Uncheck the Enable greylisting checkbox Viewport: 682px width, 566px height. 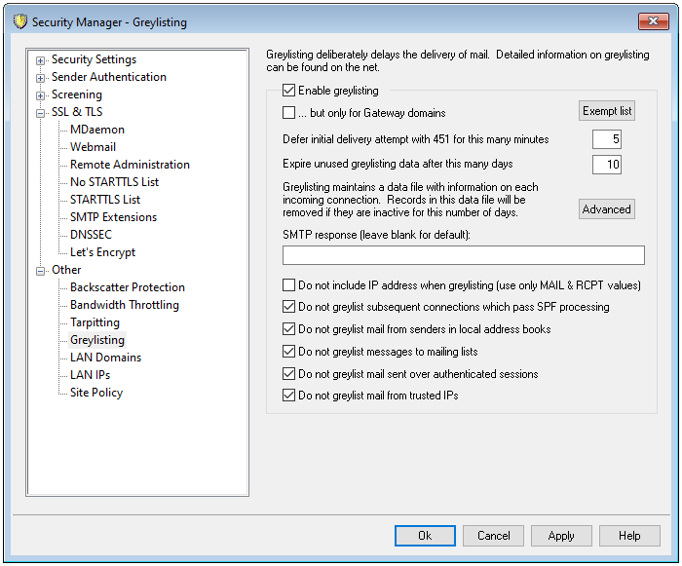(x=289, y=91)
